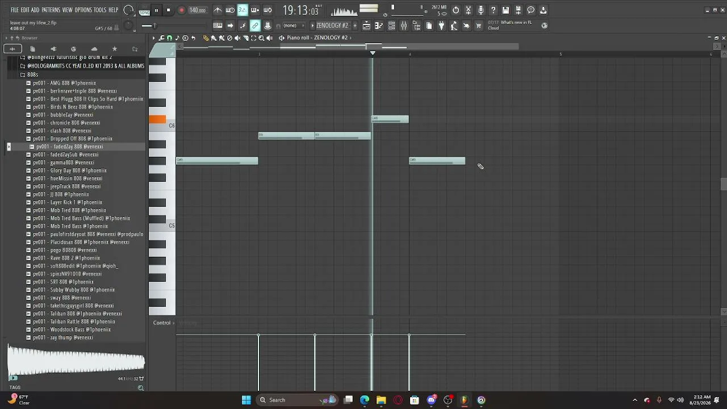Image resolution: width=727 pixels, height=409 pixels.
Task: Select the piano roll Zoom tool
Action: (261, 38)
